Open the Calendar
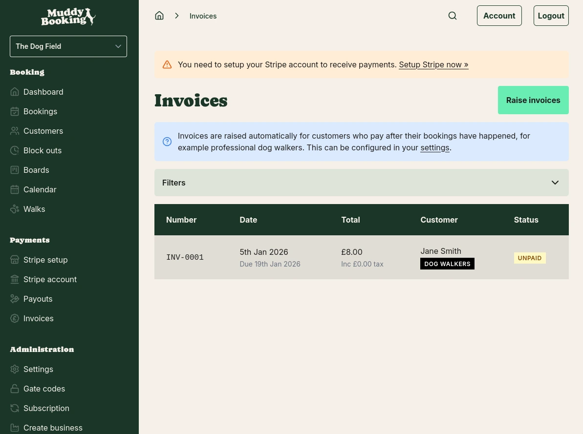This screenshot has width=583, height=434. pyautogui.click(x=40, y=189)
